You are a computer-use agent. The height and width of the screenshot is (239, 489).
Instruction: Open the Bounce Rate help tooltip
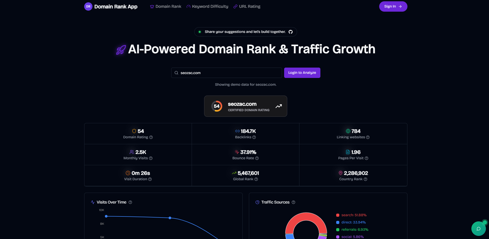pyautogui.click(x=257, y=158)
